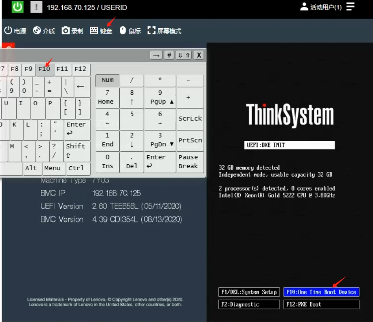
Task: Tap the letter P key
Action: coord(53,109)
